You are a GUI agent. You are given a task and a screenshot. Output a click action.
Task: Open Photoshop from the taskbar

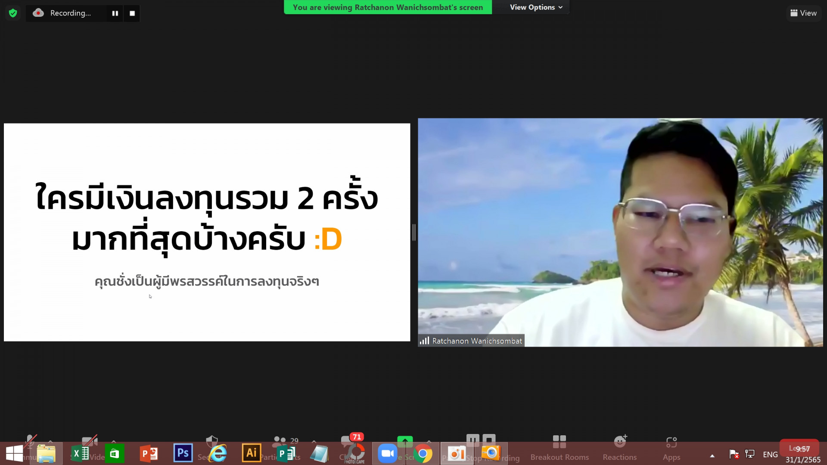point(183,453)
